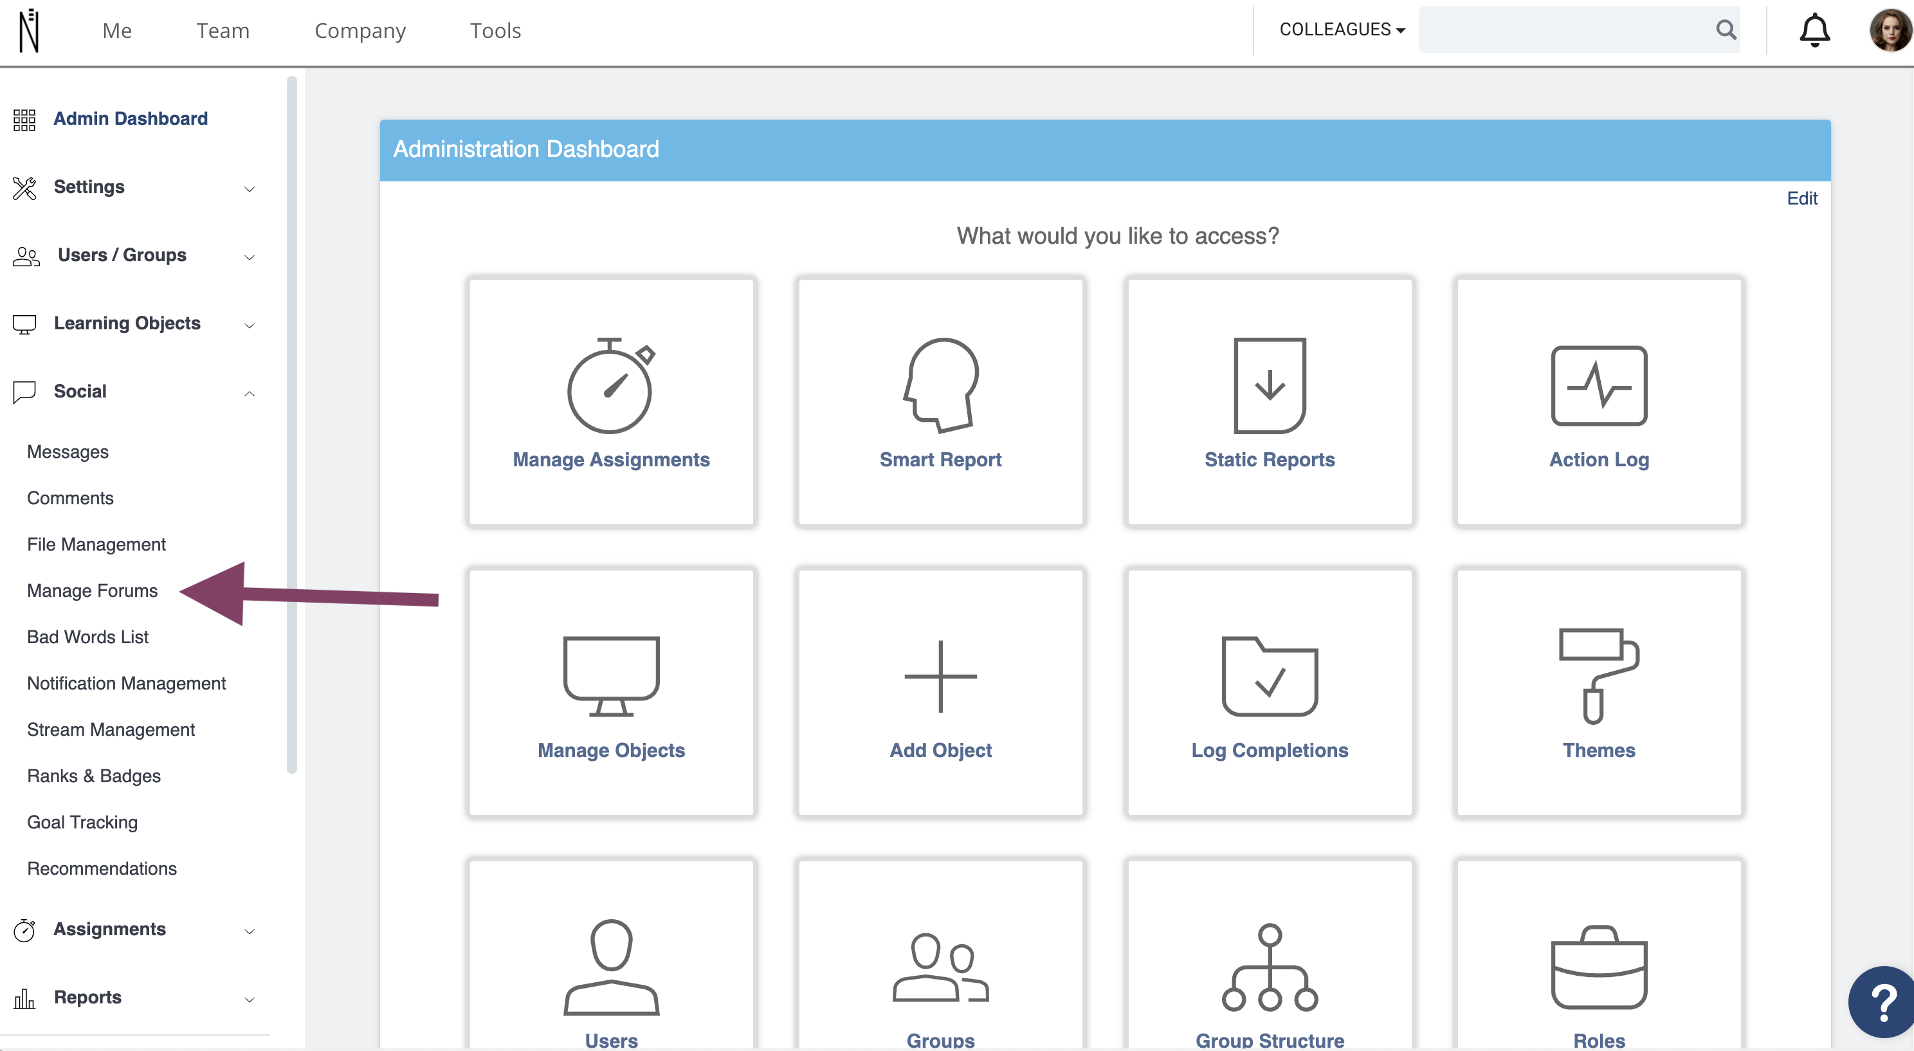
Task: Expand the Users / Groups chevron
Action: 250,257
